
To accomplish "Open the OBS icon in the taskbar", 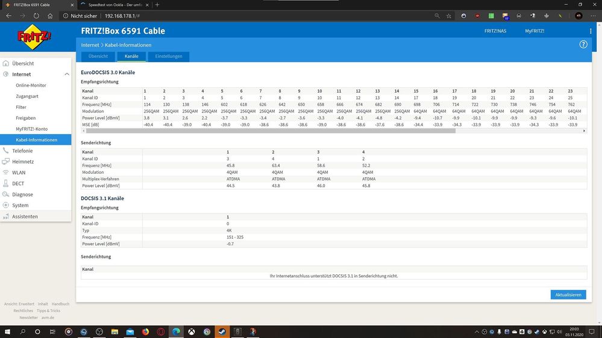I will (x=99, y=331).
